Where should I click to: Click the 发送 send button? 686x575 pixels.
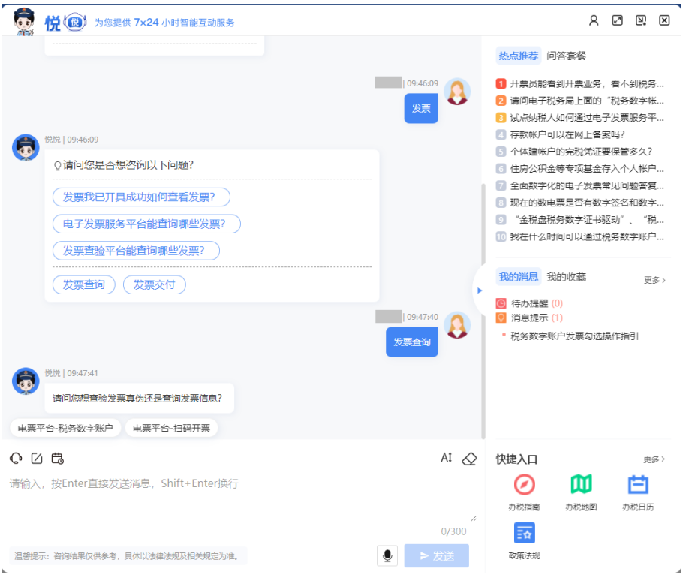pos(436,555)
